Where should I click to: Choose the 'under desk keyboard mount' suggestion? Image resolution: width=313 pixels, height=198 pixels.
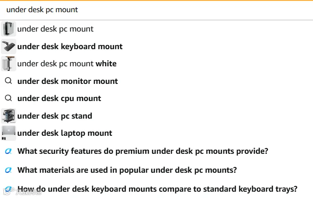[70, 46]
